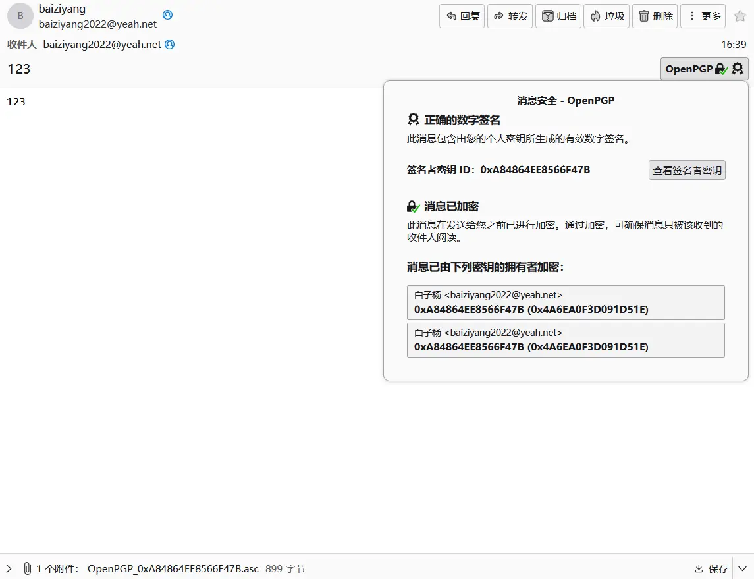Image resolution: width=754 pixels, height=579 pixels.
Task: Open the More (更多) menu
Action: coord(703,16)
